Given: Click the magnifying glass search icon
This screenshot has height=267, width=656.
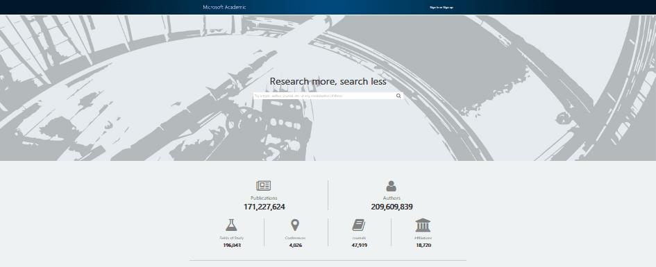Looking at the screenshot, I should coord(398,96).
